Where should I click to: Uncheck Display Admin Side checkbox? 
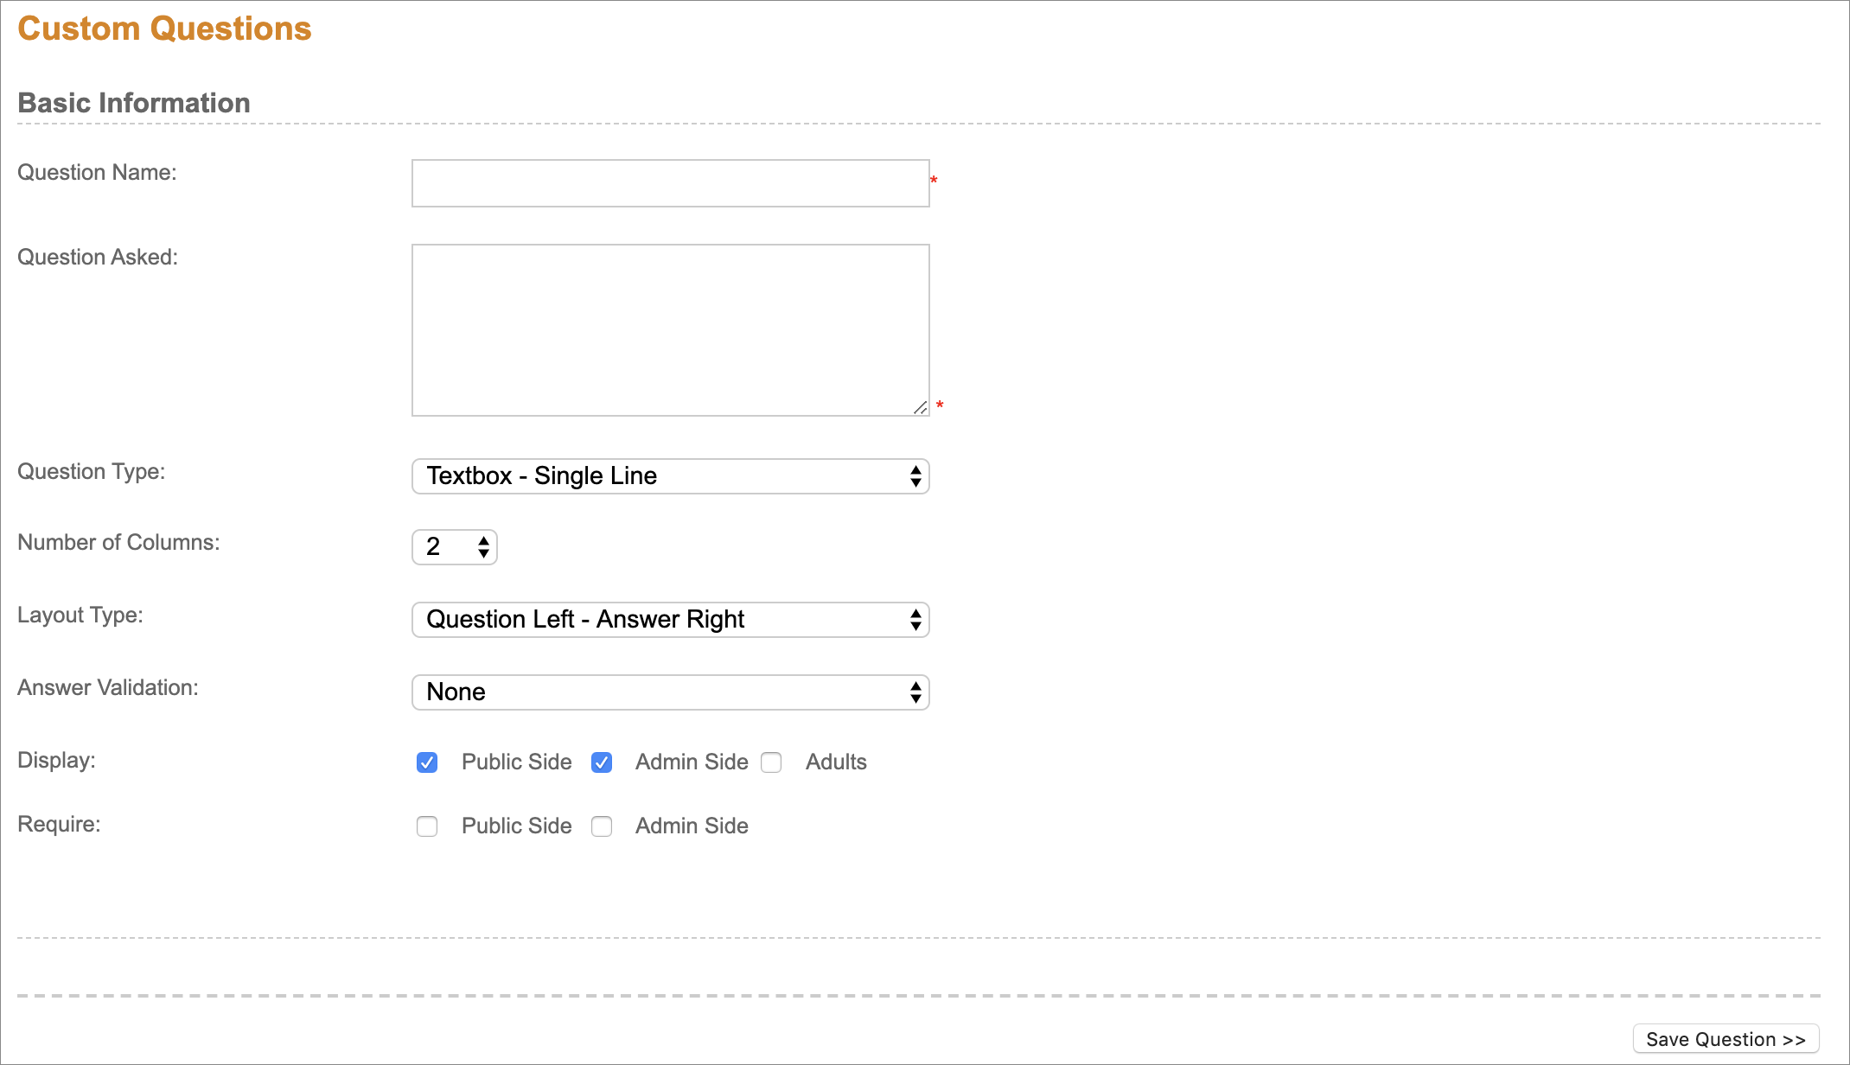click(602, 762)
